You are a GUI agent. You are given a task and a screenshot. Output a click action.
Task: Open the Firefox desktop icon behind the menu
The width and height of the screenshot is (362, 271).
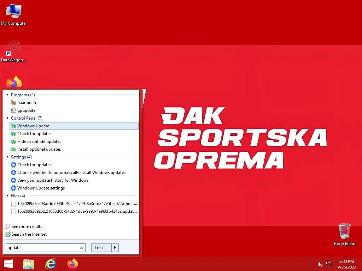pos(14,82)
